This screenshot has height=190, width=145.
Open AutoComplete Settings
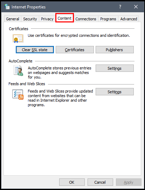click(115, 68)
